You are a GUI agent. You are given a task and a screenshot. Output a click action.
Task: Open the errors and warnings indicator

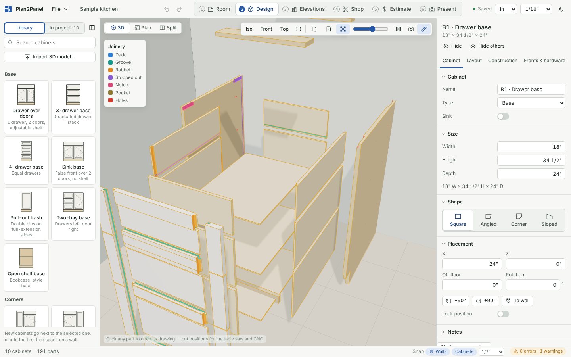tap(538, 351)
